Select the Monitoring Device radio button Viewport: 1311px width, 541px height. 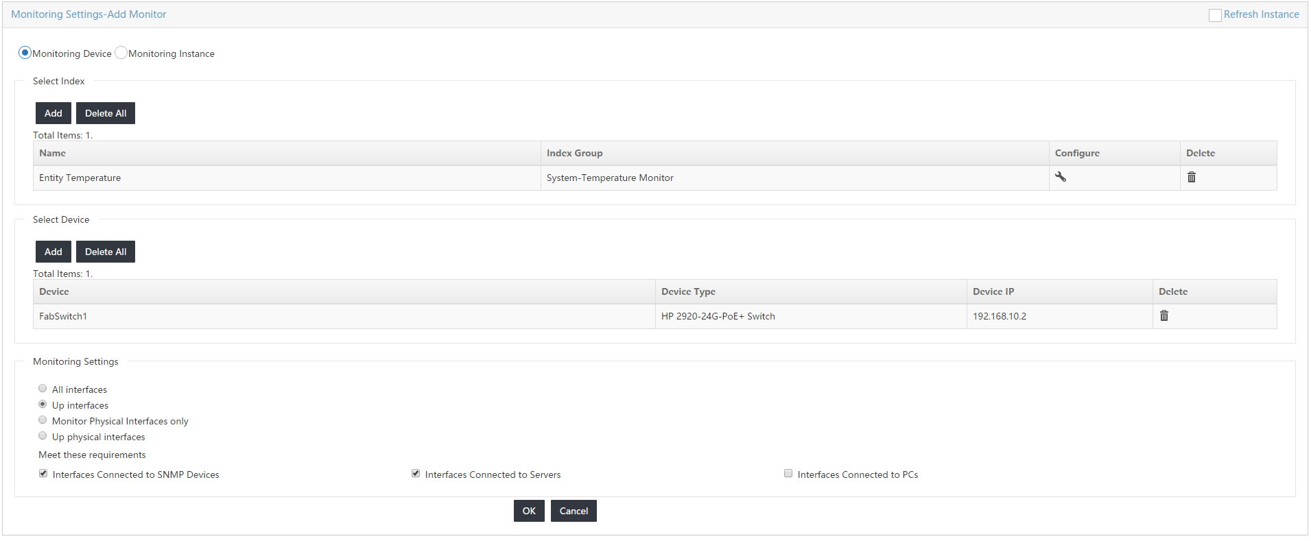pos(25,53)
